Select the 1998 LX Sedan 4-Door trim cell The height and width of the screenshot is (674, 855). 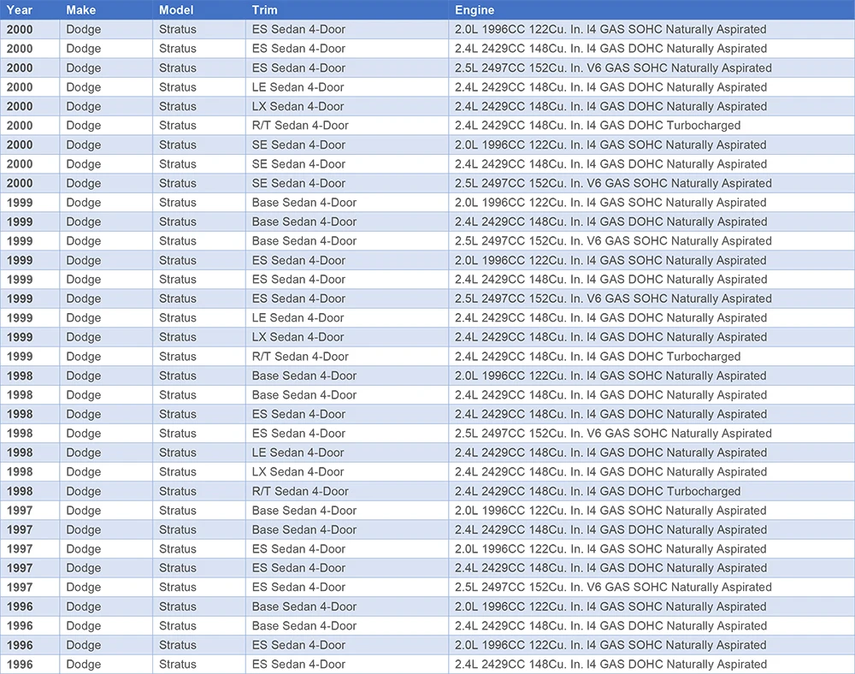coord(347,471)
